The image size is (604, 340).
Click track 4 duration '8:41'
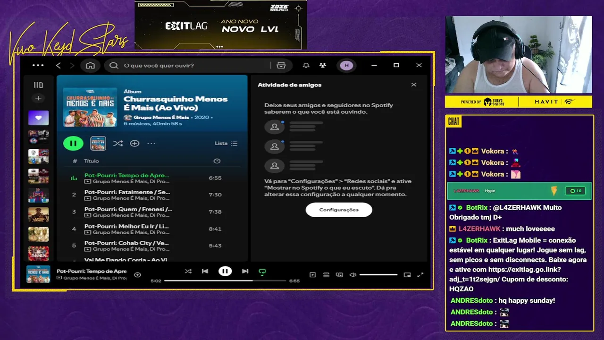coord(215,229)
